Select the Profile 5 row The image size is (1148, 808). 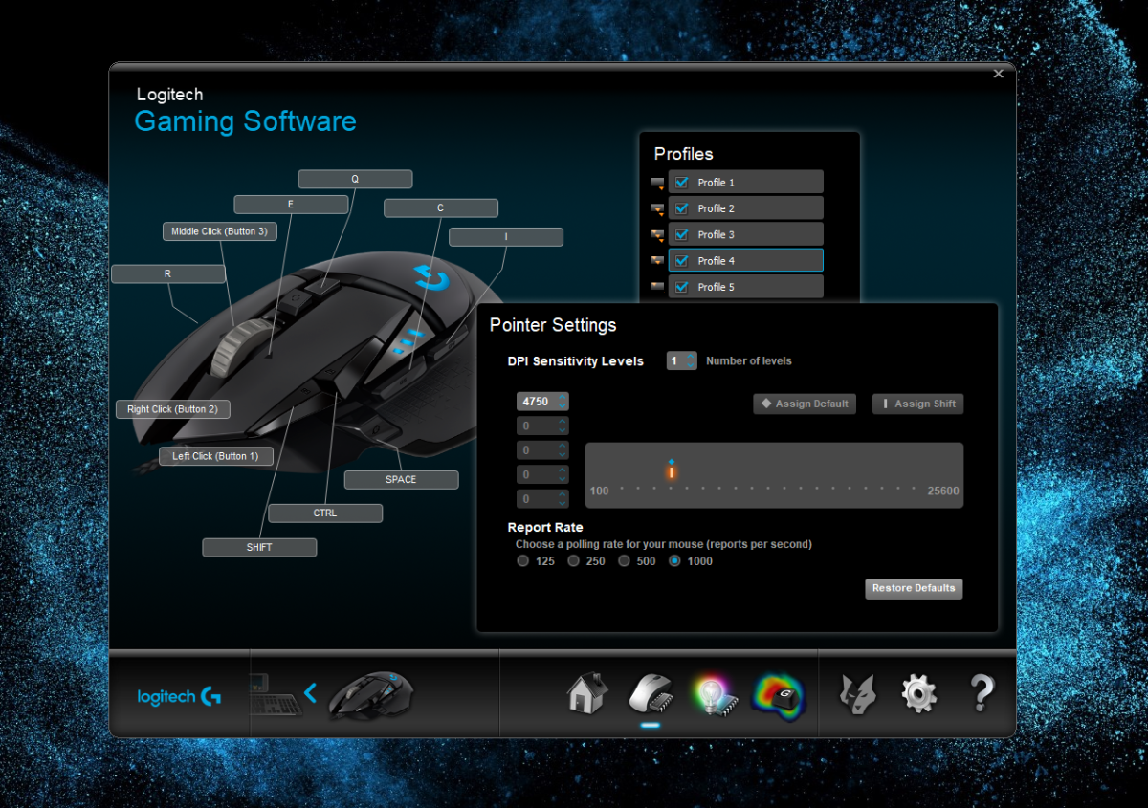click(746, 286)
